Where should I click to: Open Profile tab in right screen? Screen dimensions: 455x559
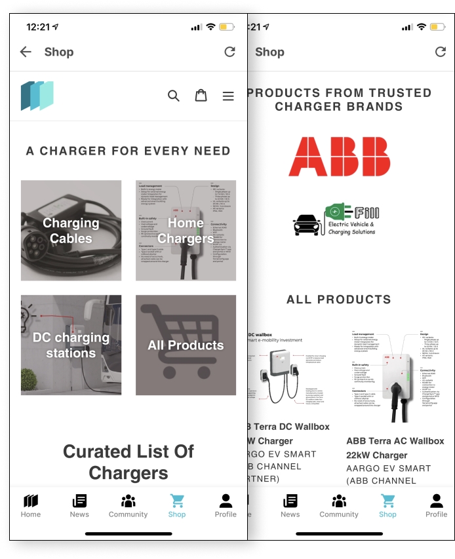[436, 506]
